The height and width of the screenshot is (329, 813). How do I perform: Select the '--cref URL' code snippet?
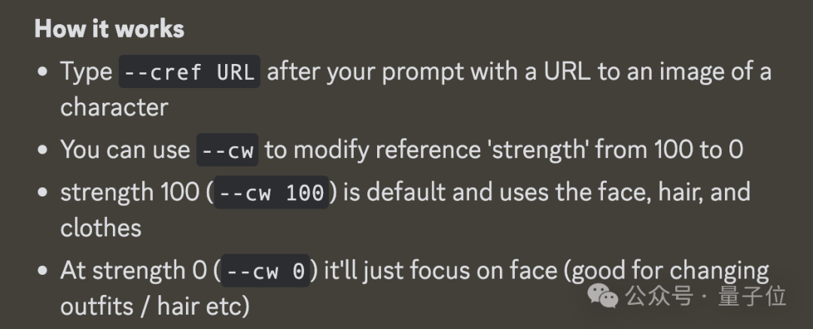coord(190,72)
